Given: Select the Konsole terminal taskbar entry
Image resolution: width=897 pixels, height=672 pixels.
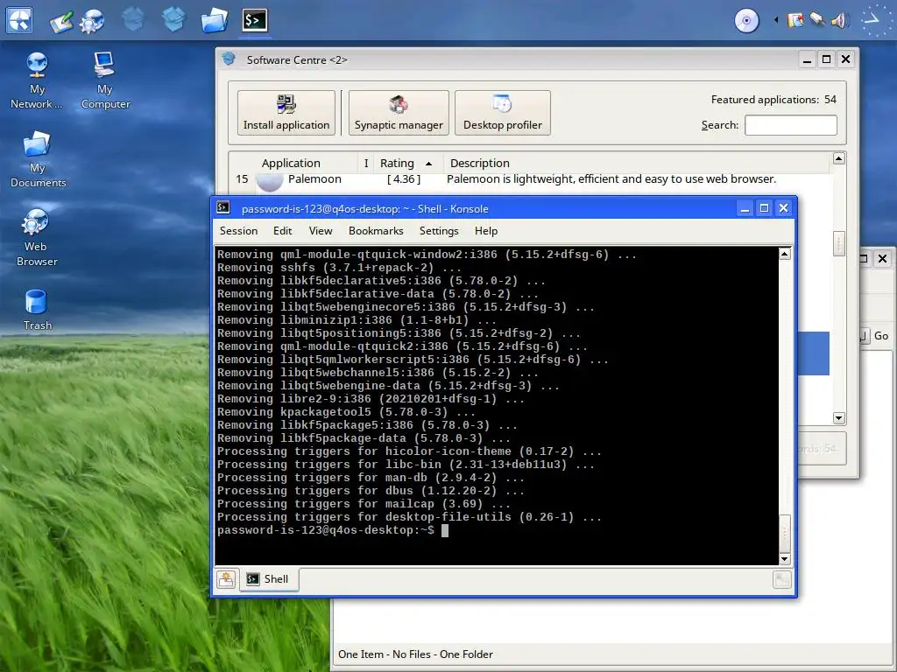Looking at the screenshot, I should coord(255,20).
